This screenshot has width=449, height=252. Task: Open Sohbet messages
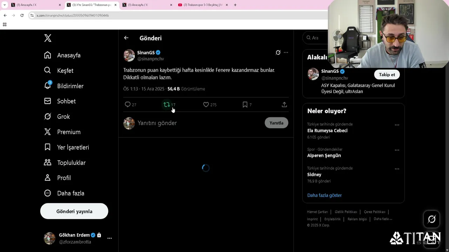click(60, 101)
